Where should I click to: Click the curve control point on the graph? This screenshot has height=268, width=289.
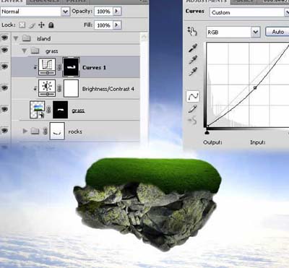255,88
